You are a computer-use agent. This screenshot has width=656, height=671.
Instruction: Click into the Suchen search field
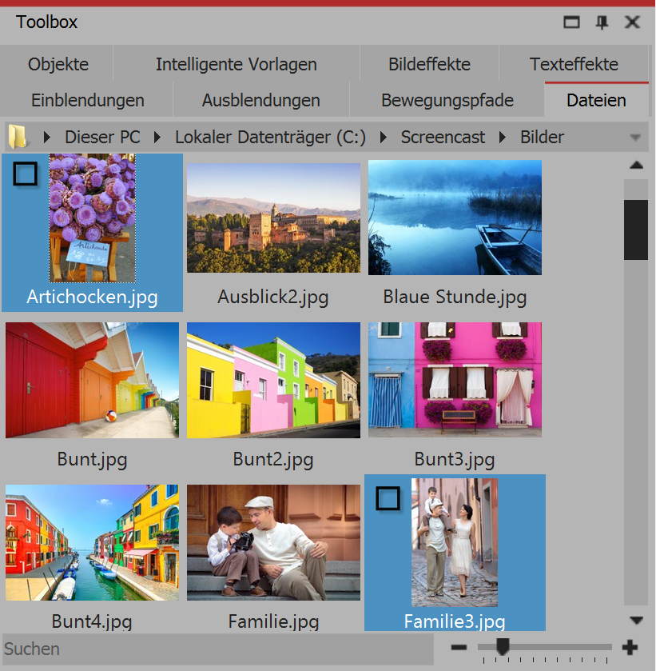pyautogui.click(x=216, y=649)
